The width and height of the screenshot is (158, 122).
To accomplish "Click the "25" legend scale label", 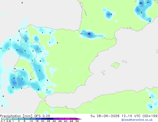I will pyautogui.click(x=48, y=121).
